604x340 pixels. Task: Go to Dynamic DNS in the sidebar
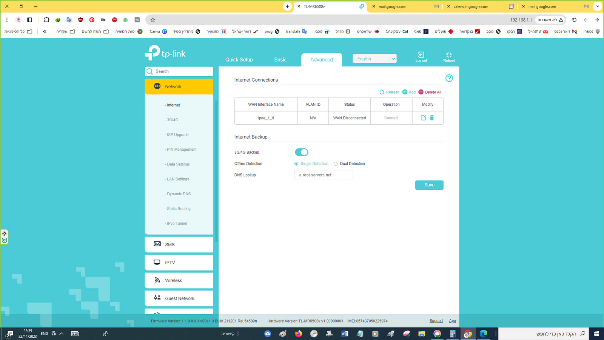pos(178,194)
